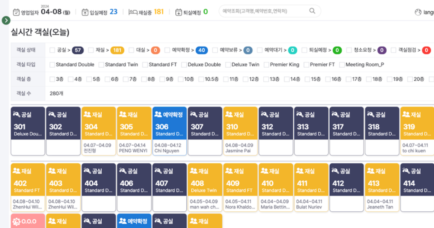Click the guests icon on room 402
Screen dimensions: 434x228
[x=17, y=171]
